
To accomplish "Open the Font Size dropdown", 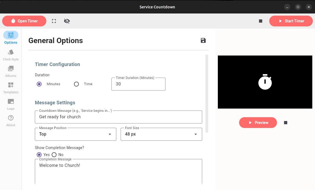I will (161, 134).
